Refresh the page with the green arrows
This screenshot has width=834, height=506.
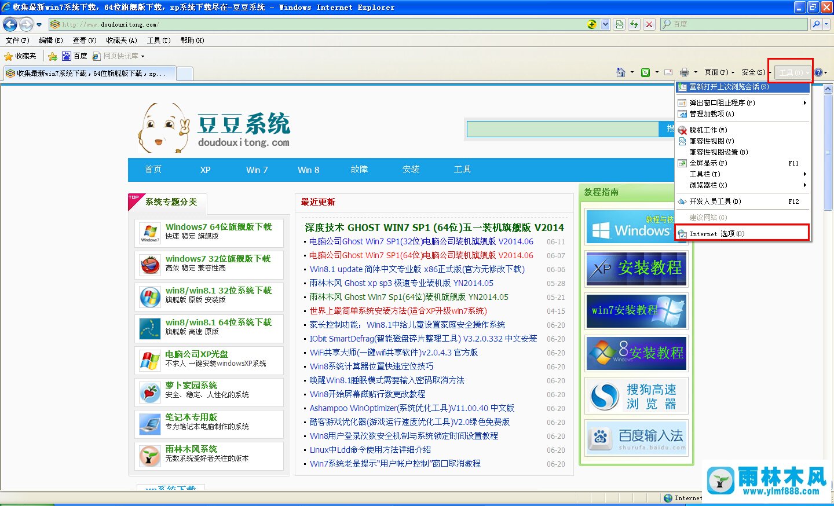(634, 24)
